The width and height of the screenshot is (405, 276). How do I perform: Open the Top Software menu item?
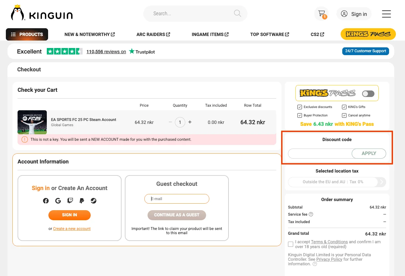[x=269, y=34]
